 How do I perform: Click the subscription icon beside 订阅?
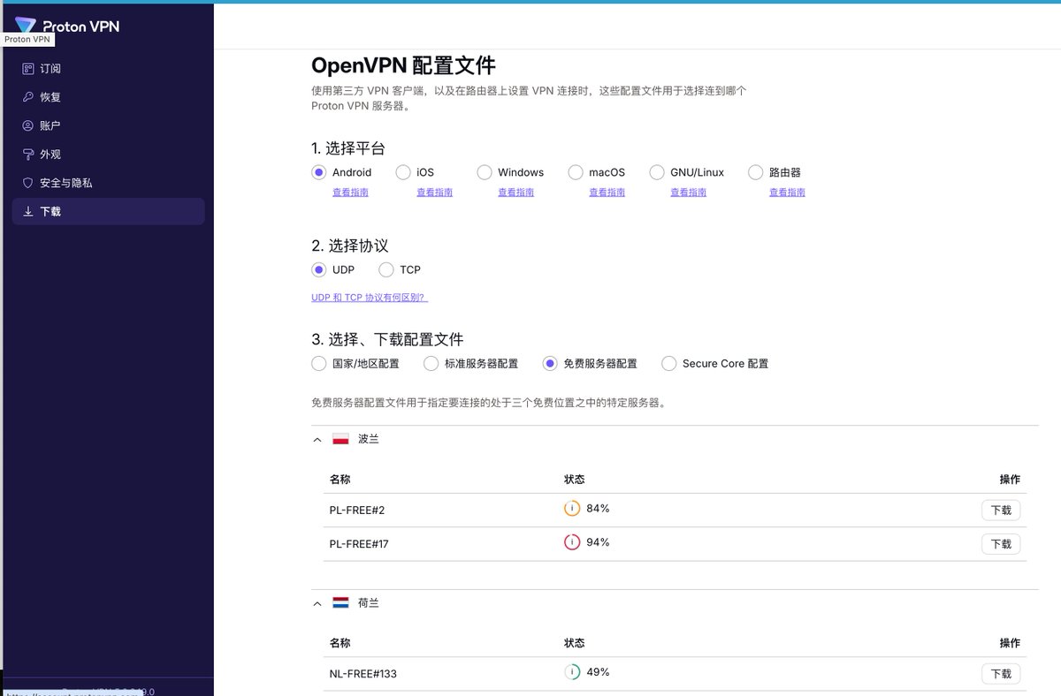pyautogui.click(x=28, y=69)
